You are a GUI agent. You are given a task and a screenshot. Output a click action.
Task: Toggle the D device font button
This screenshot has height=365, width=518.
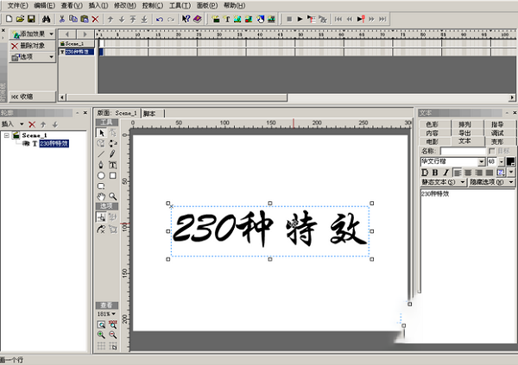pos(425,173)
